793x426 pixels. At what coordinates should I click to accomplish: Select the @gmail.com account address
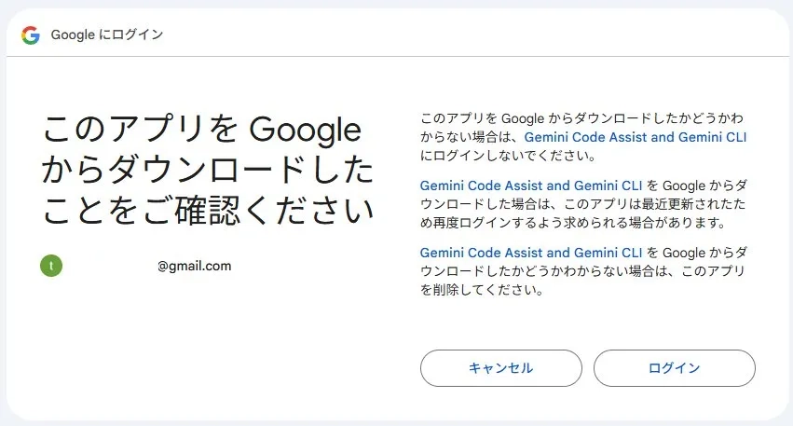coord(194,266)
